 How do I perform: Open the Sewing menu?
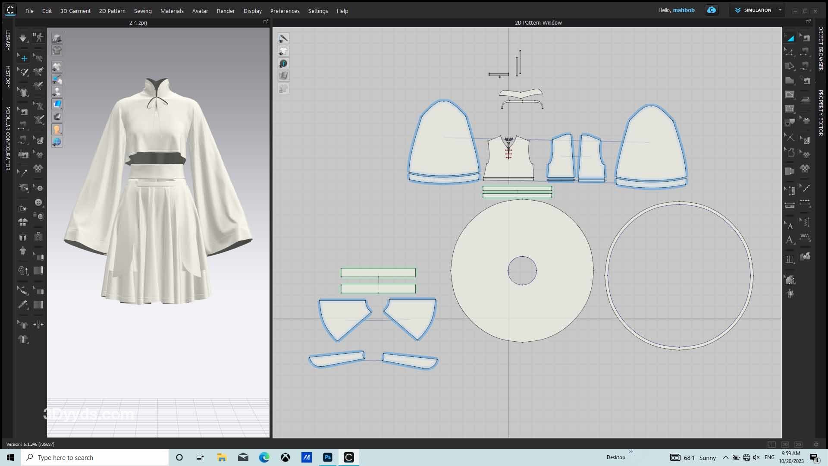(x=142, y=11)
